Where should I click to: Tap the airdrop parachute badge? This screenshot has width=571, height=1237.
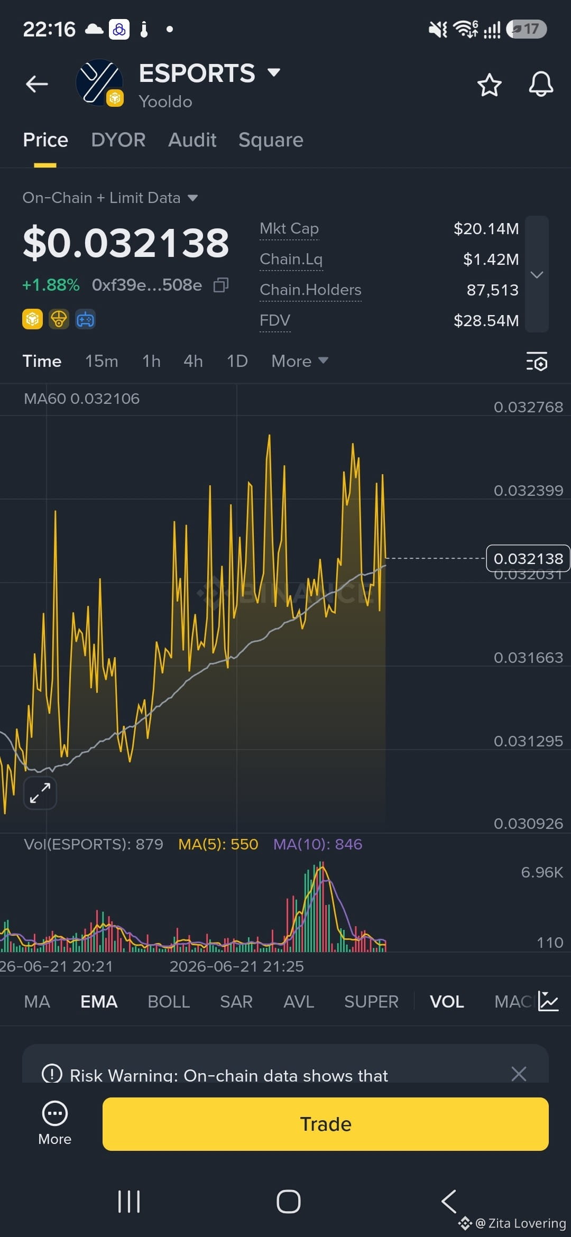[59, 319]
